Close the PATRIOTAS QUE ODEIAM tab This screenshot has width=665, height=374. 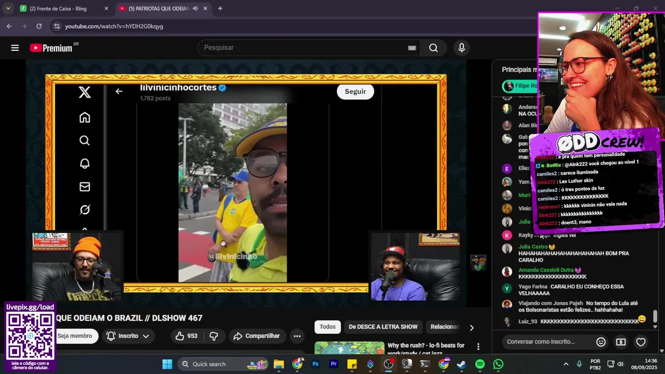[205, 8]
